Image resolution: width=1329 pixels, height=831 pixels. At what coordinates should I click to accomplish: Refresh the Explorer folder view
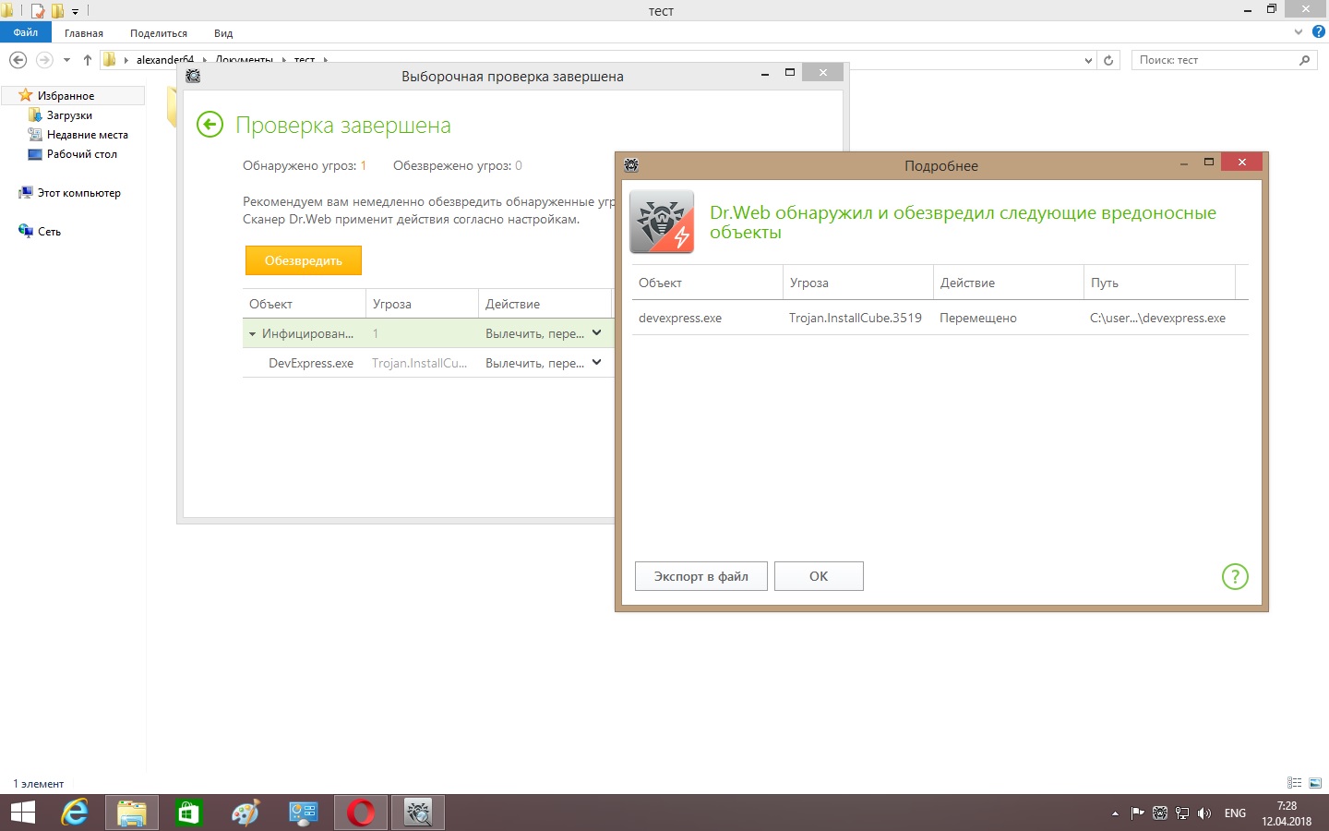pos(1108,60)
